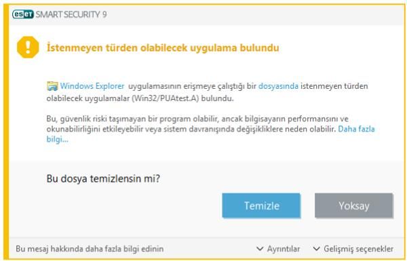Click the Windows Explorer folder icon
407x261 pixels.
pos(52,86)
